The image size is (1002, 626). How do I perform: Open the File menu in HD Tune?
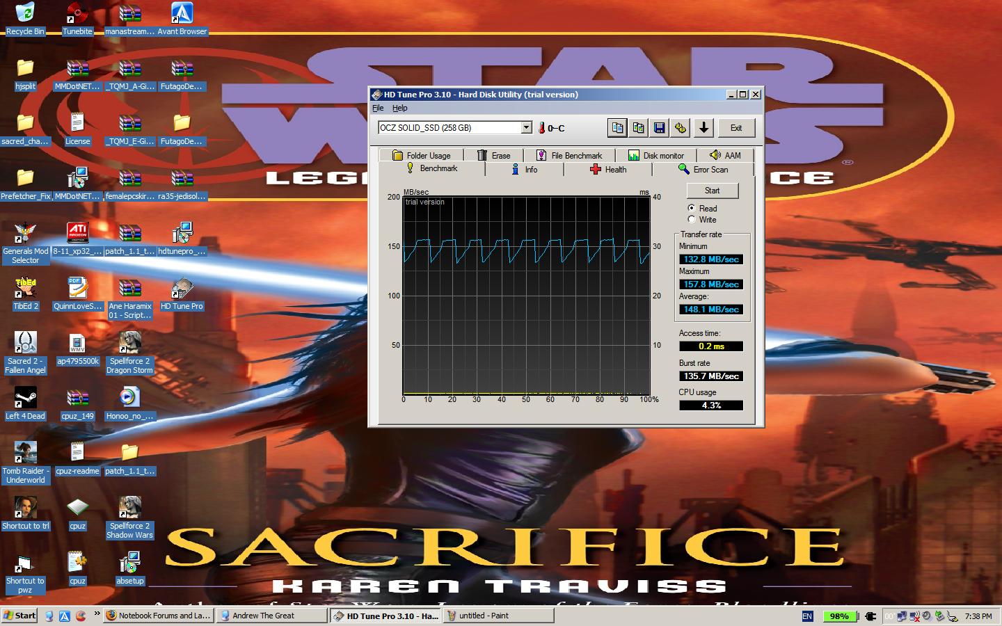coord(378,108)
